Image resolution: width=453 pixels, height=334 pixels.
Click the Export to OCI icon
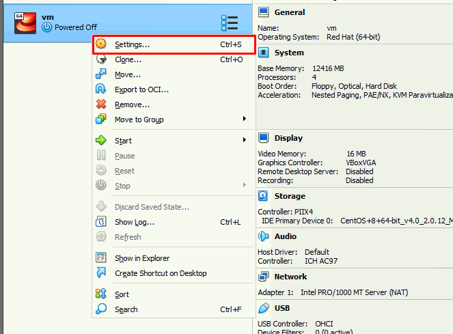click(x=101, y=89)
